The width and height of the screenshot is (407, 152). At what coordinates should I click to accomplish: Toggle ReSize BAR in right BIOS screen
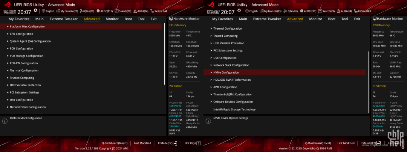coord(363,11)
